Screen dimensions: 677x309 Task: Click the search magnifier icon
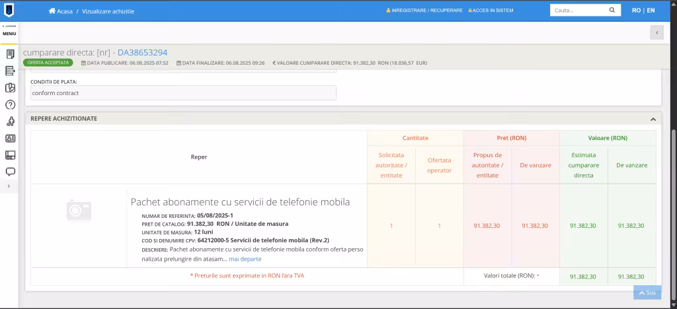coord(612,11)
